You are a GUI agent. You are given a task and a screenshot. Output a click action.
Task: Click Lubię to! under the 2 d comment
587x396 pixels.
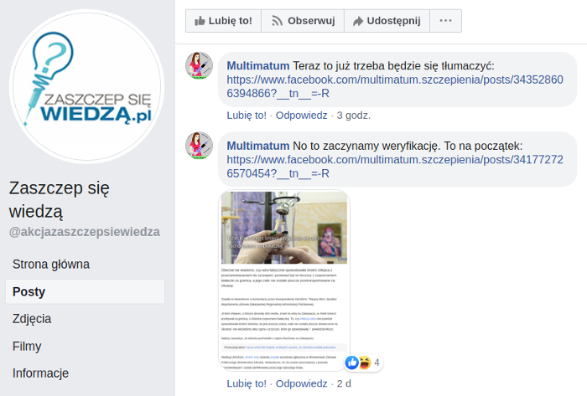247,383
